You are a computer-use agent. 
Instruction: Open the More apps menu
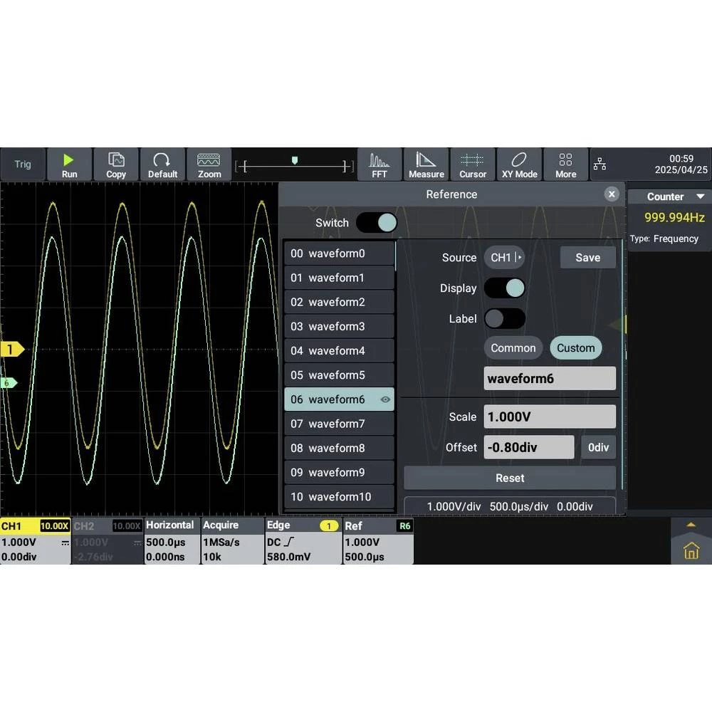point(565,164)
